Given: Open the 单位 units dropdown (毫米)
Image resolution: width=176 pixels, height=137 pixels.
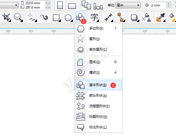Looking at the screenshot, I should click(128, 5).
